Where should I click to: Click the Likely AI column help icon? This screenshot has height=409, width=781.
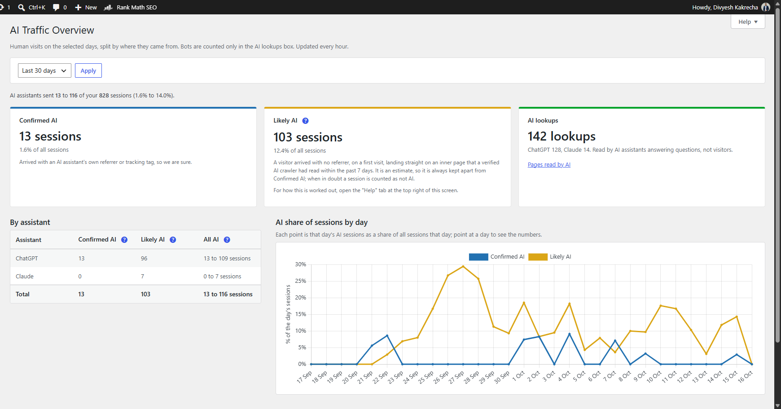click(x=173, y=240)
